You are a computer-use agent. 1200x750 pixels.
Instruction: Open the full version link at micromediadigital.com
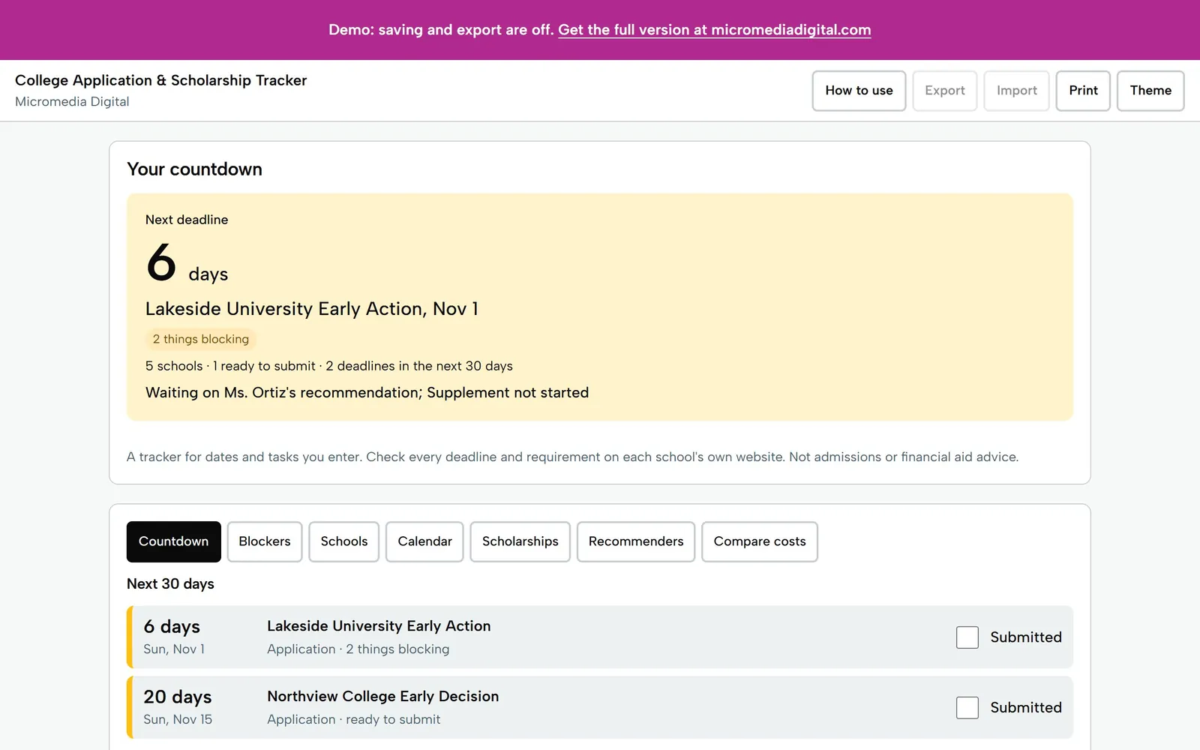pyautogui.click(x=714, y=30)
